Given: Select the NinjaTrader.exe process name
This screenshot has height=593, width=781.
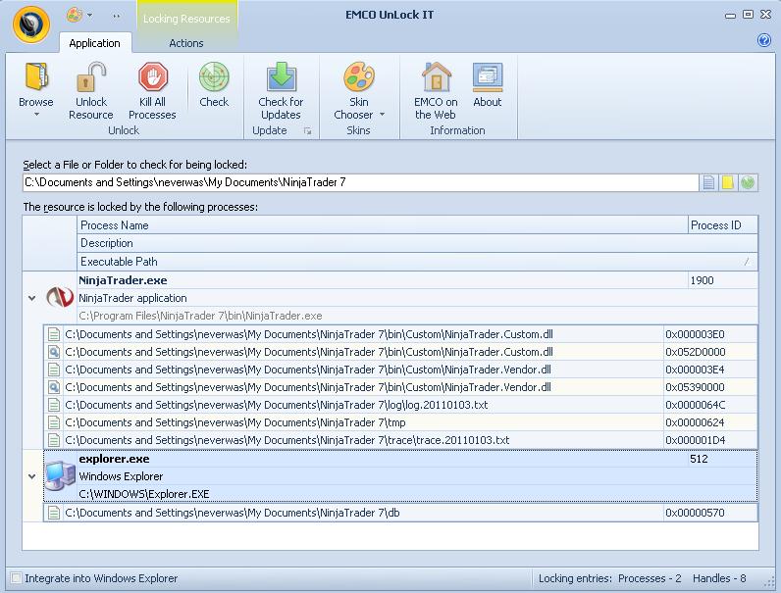Looking at the screenshot, I should 123,280.
